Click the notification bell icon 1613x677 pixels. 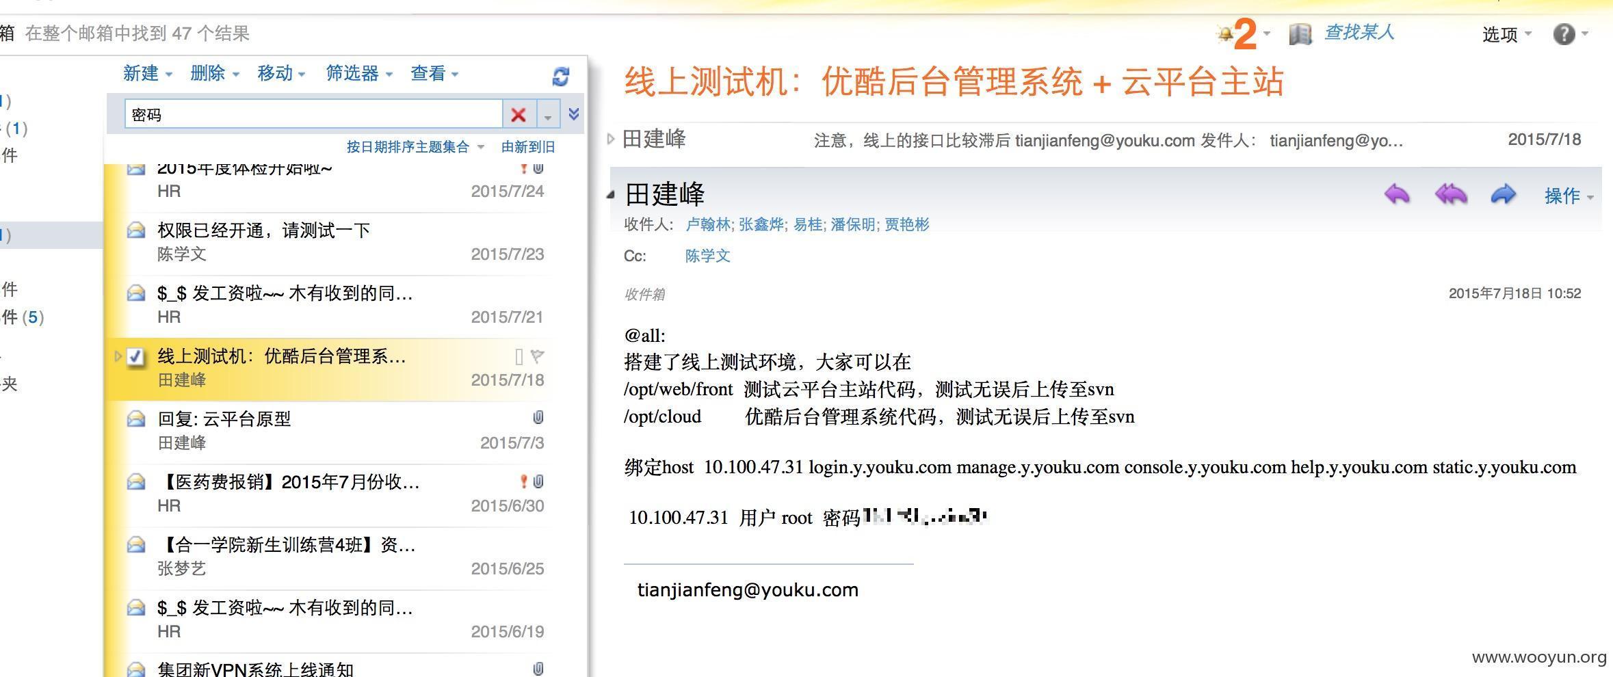click(1224, 33)
